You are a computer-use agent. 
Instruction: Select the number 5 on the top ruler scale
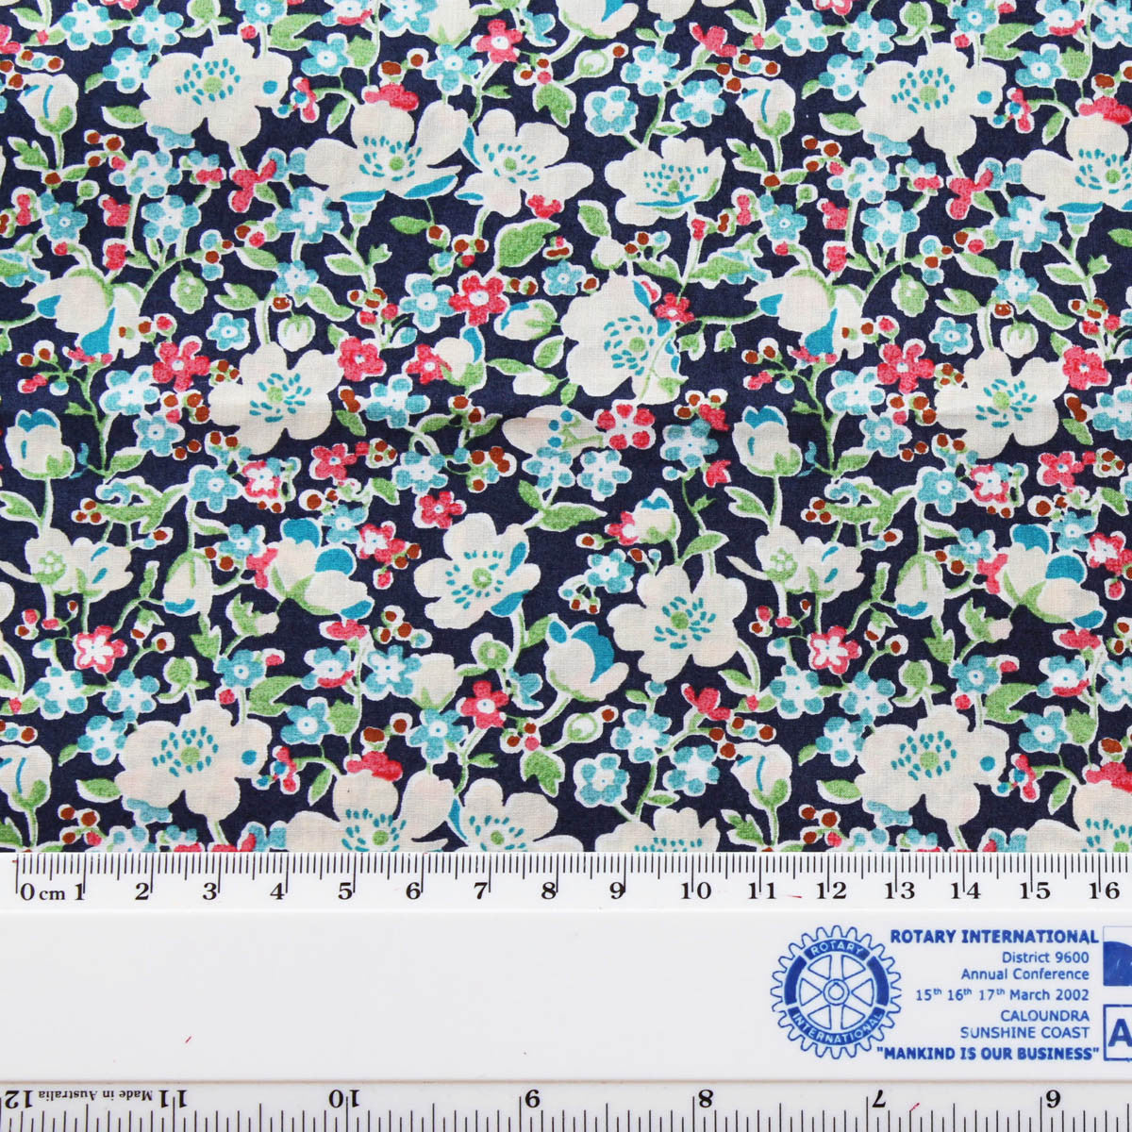(345, 891)
